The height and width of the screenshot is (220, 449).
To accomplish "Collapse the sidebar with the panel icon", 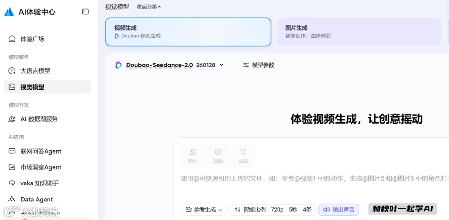I will tap(85, 12).
